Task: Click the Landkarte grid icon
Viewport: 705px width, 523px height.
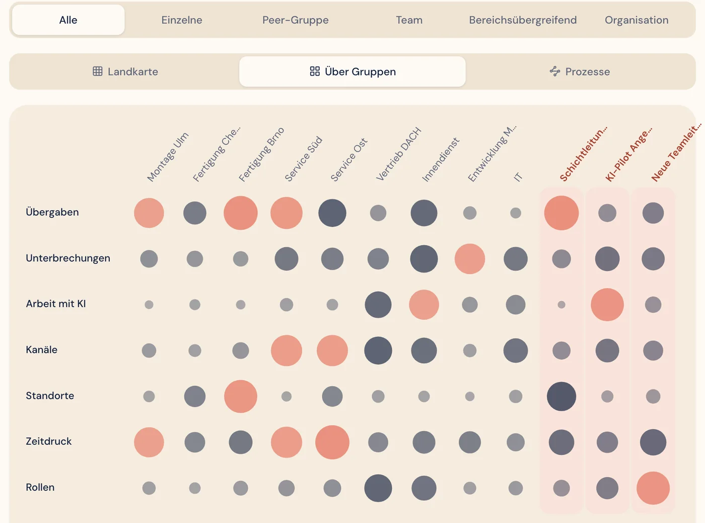Action: 98,72
